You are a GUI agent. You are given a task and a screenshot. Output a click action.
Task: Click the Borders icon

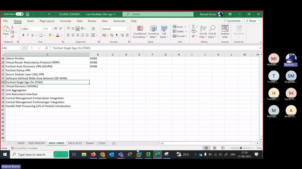click(x=41, y=35)
